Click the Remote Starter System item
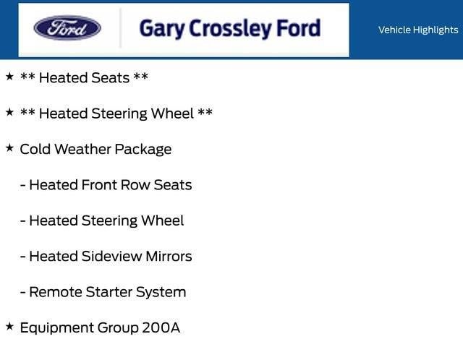463x347 pixels. tap(103, 292)
